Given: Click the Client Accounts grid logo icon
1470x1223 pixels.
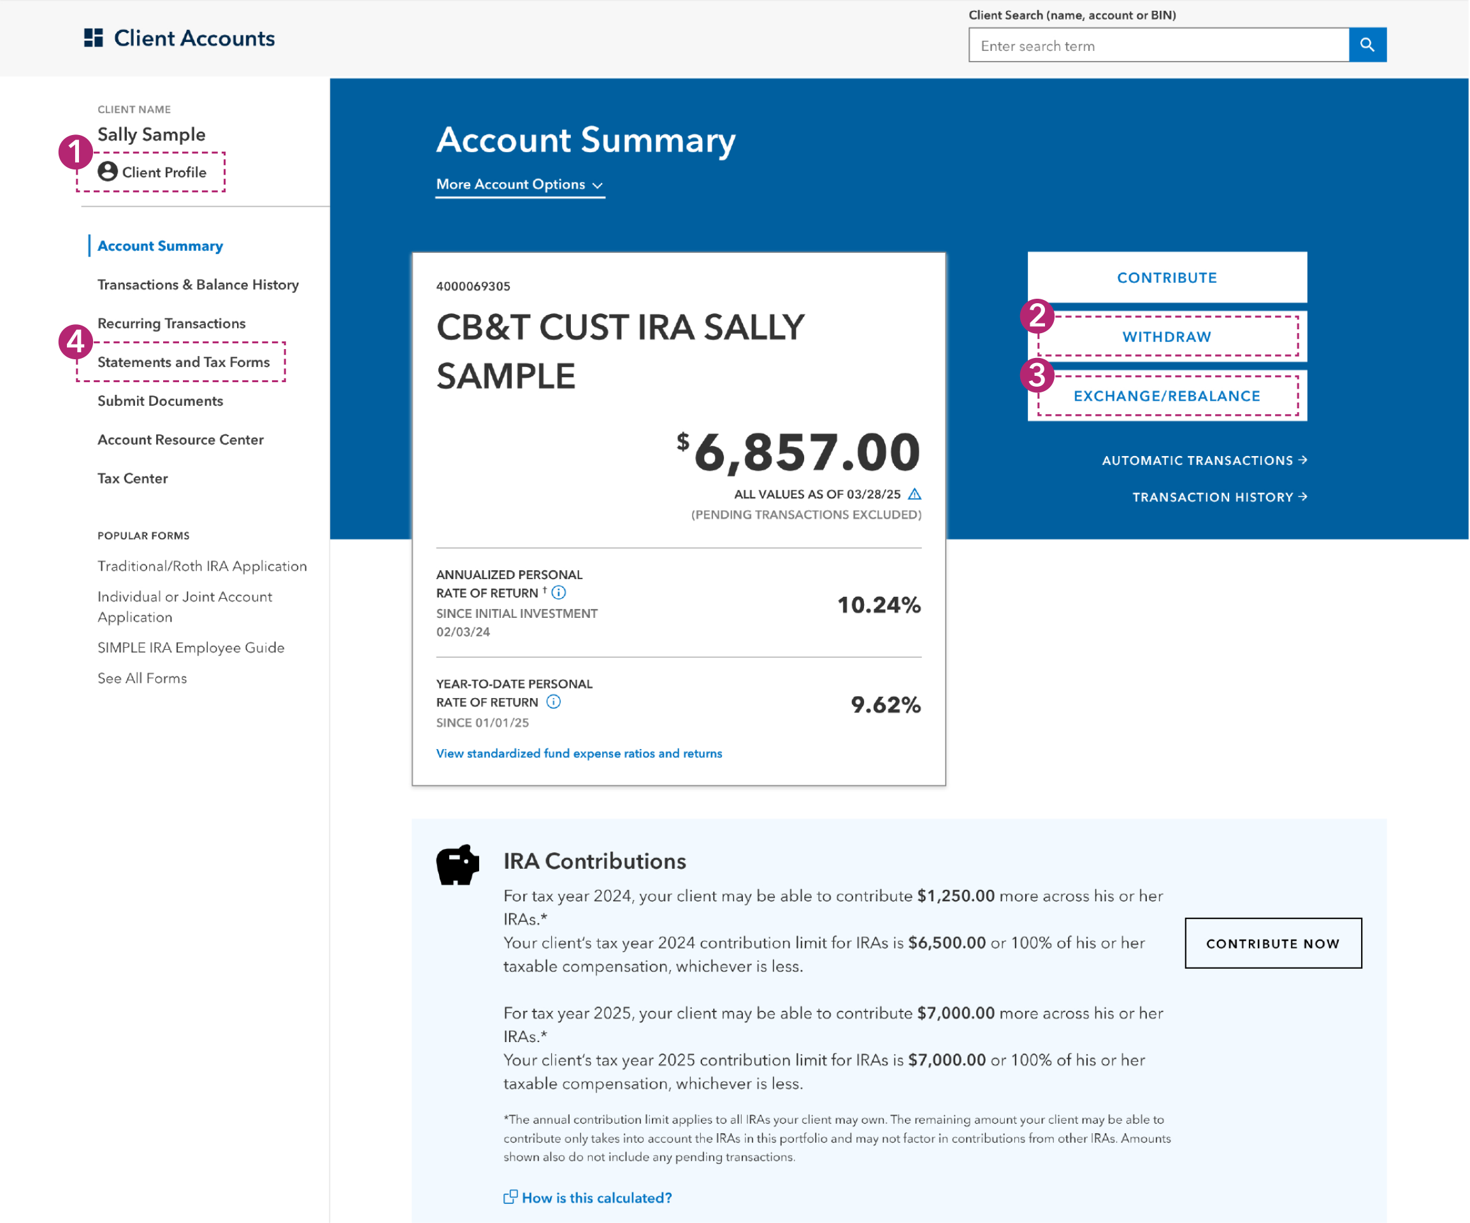Looking at the screenshot, I should 93,38.
